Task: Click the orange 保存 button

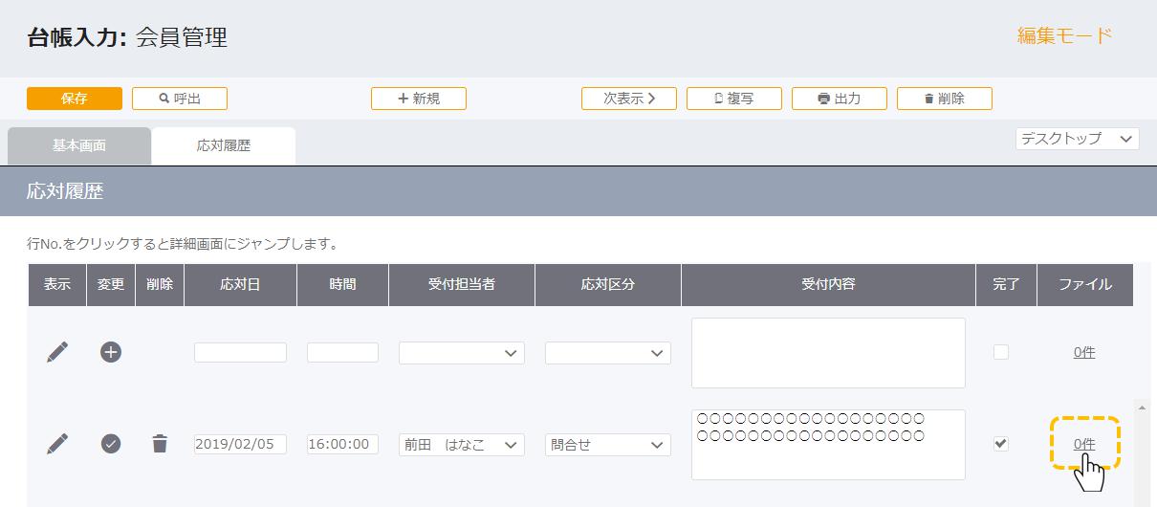Action: (75, 99)
